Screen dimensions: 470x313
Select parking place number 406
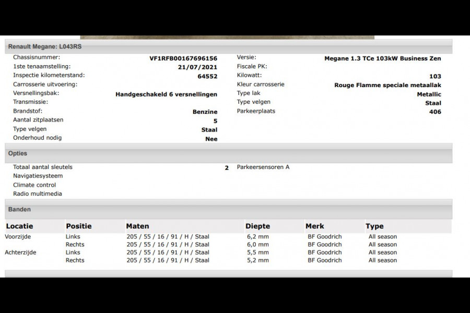click(435, 112)
